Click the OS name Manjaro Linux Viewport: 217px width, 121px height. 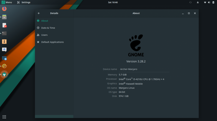(127, 88)
